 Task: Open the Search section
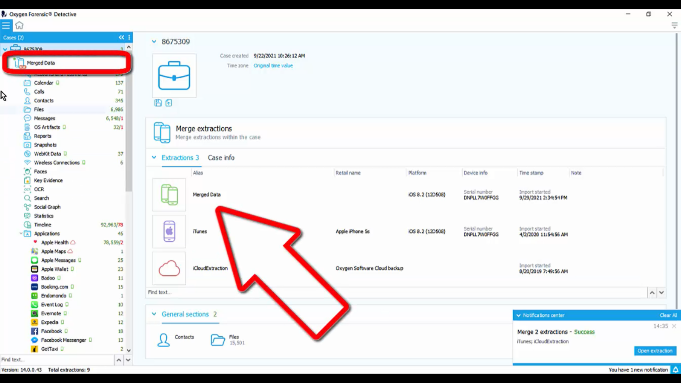tap(41, 198)
